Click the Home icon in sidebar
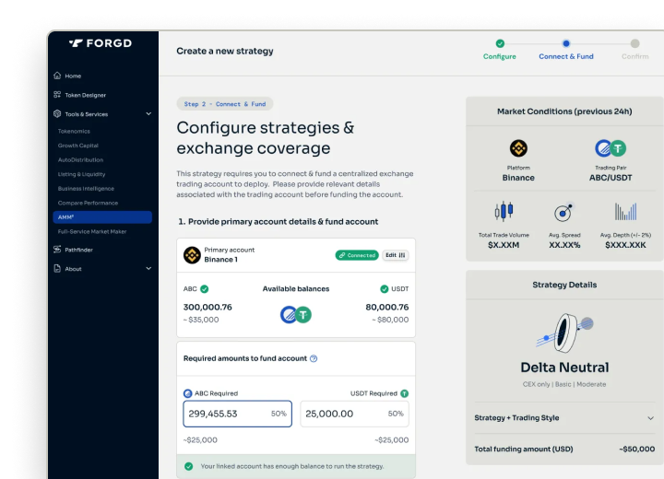The image size is (664, 479). [57, 76]
